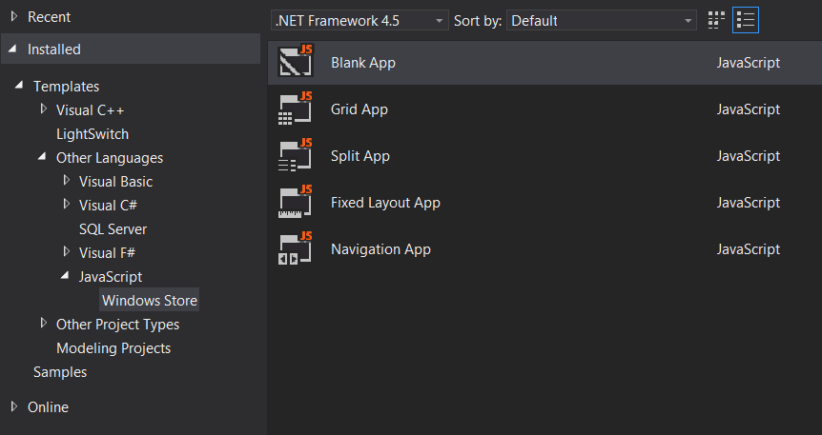Choose Modeling Projects category
822x435 pixels.
pos(113,348)
